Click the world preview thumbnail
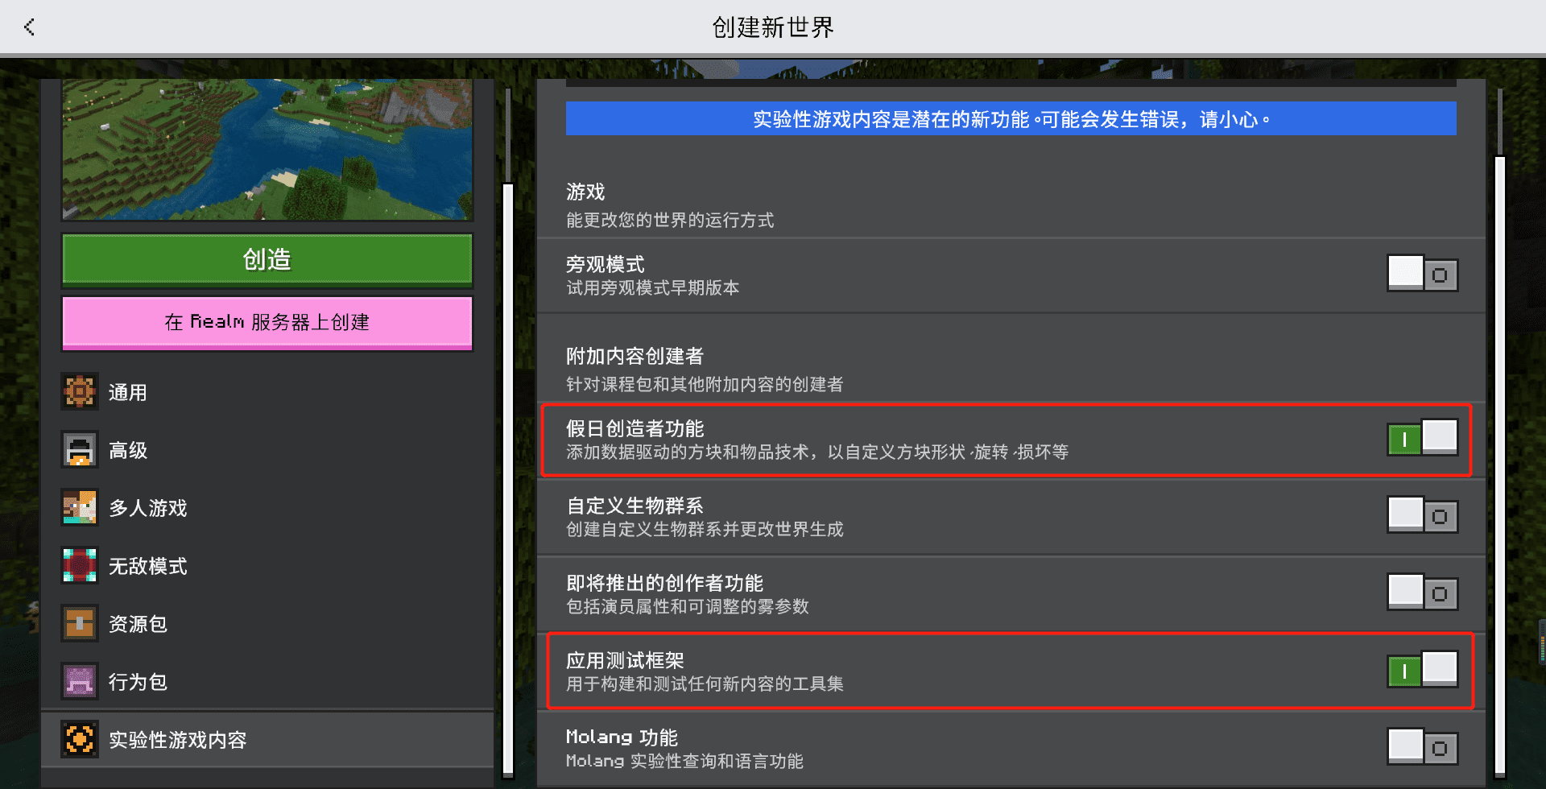Viewport: 1546px width, 789px height. click(267, 149)
